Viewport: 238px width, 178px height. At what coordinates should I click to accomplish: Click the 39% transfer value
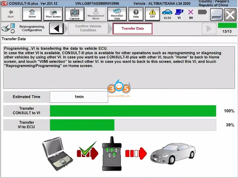coord(230,125)
